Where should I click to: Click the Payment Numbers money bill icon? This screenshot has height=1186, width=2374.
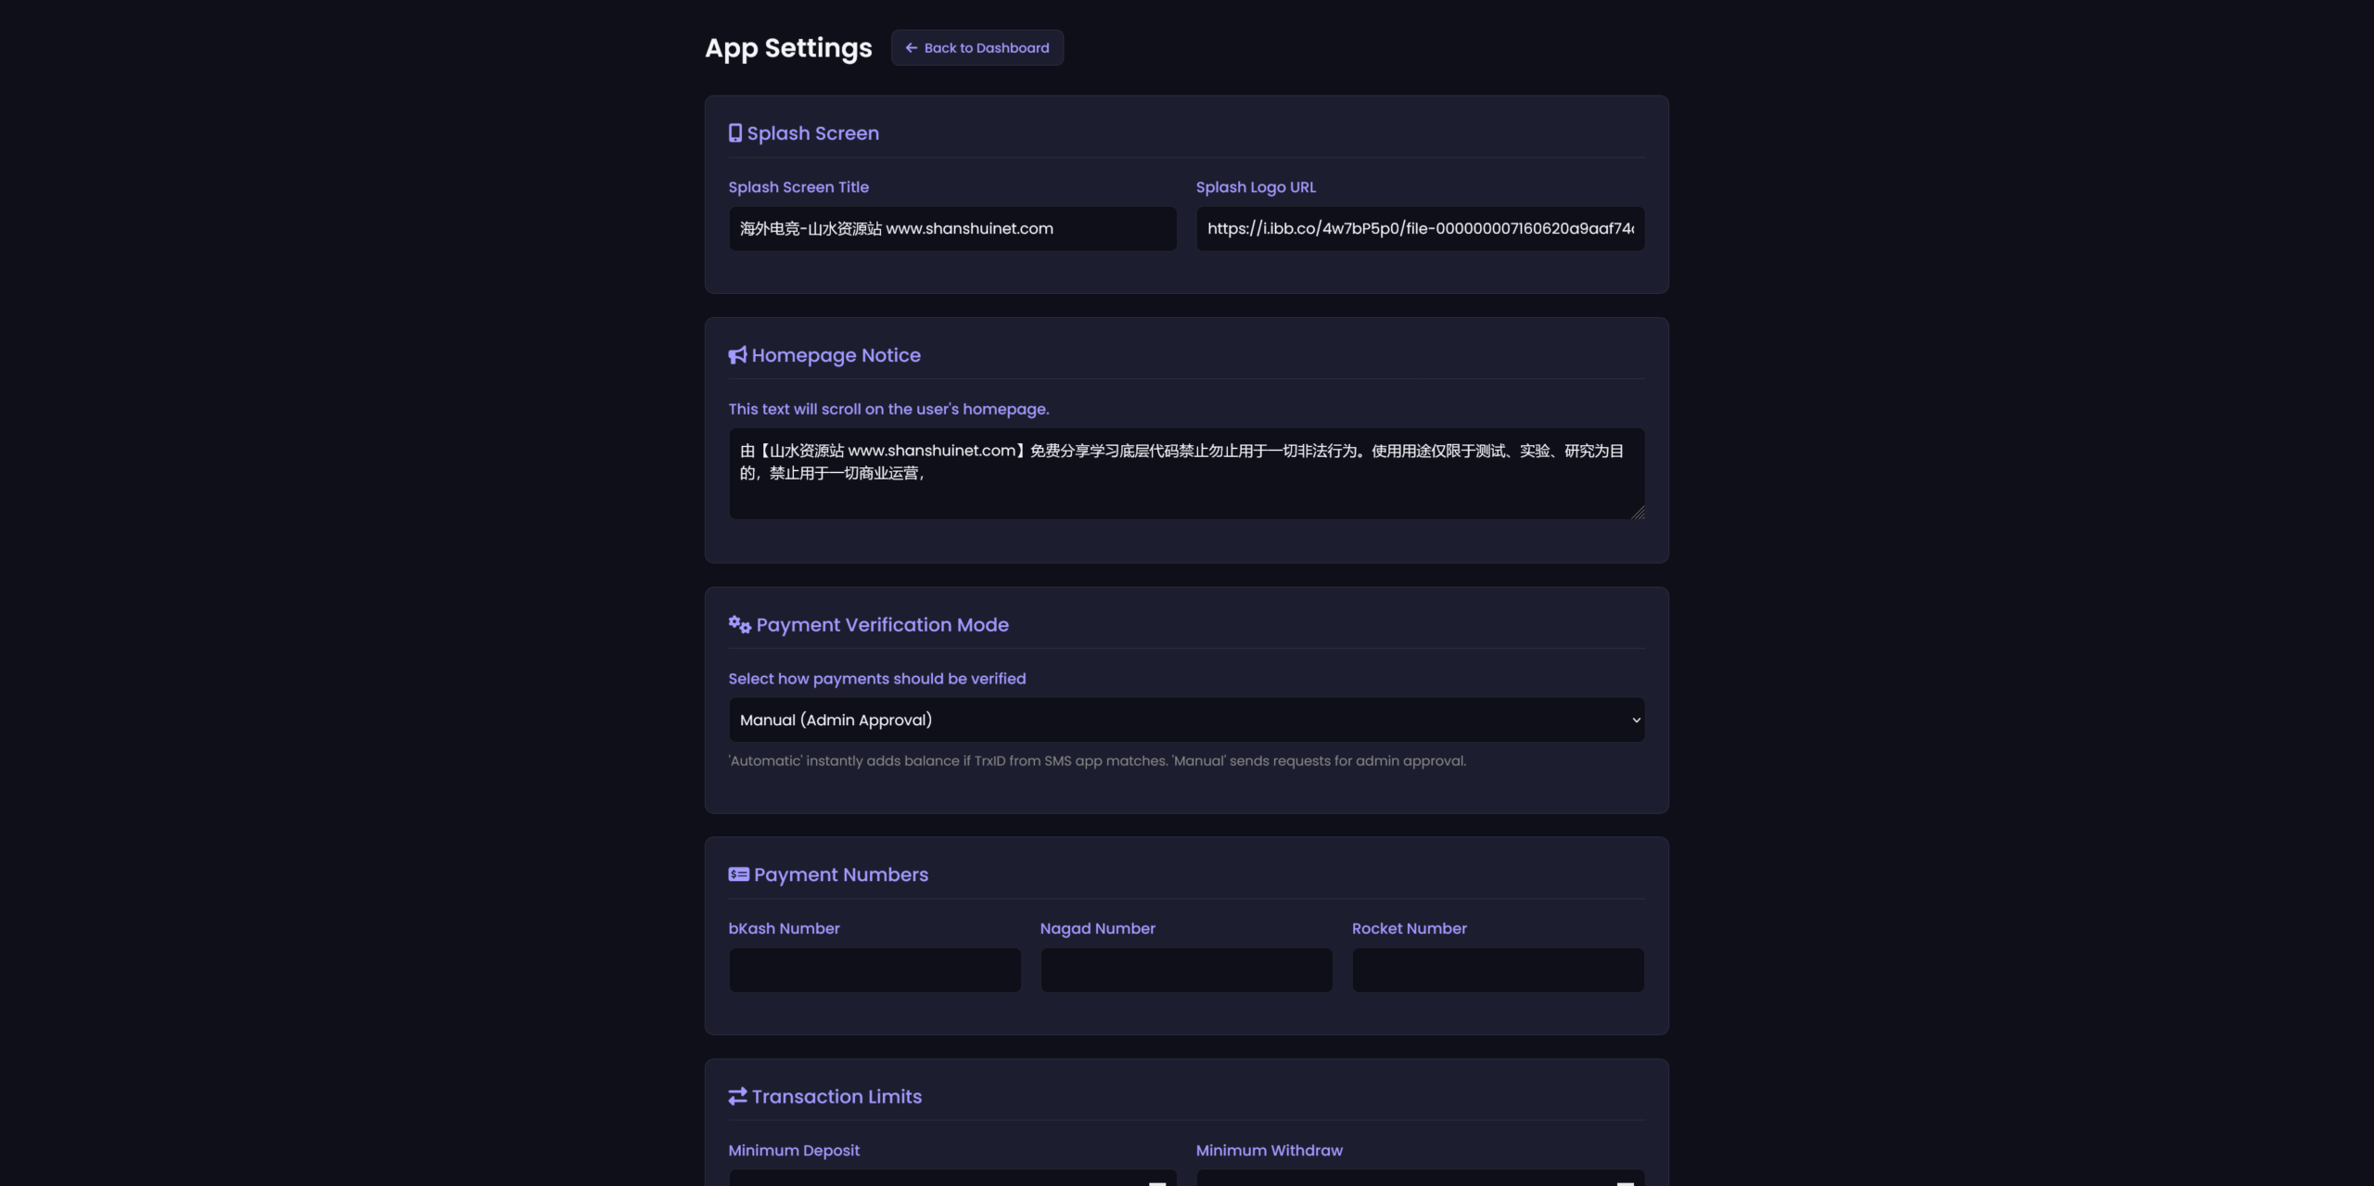click(x=738, y=874)
